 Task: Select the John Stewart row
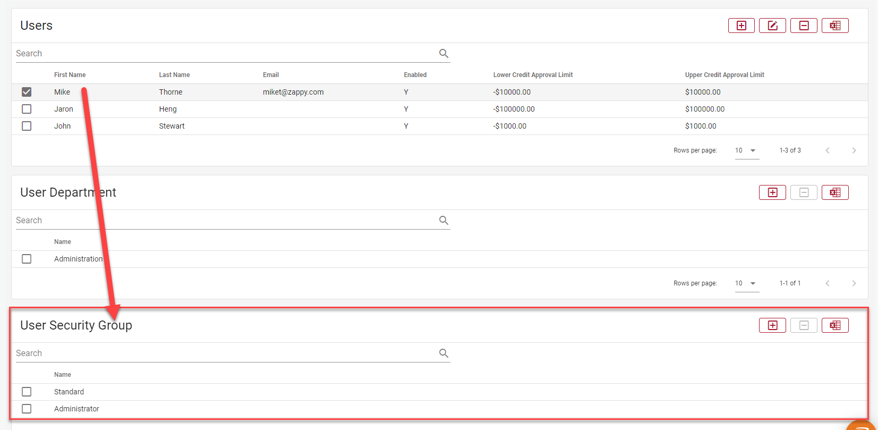pyautogui.click(x=27, y=126)
